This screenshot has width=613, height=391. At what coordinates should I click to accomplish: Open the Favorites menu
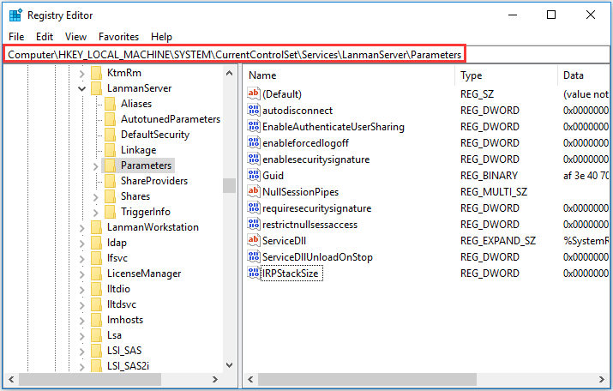coord(118,37)
